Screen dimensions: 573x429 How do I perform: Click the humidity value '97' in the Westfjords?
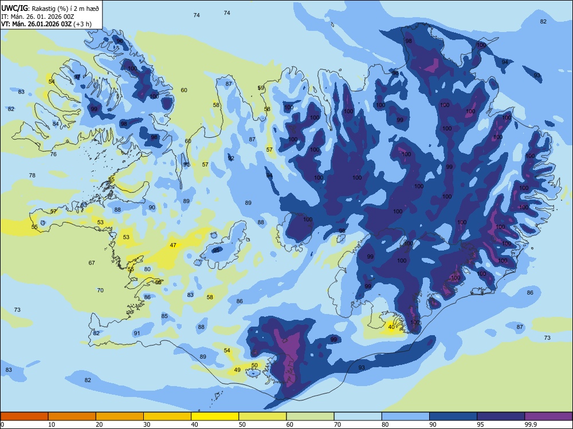[x=77, y=77]
